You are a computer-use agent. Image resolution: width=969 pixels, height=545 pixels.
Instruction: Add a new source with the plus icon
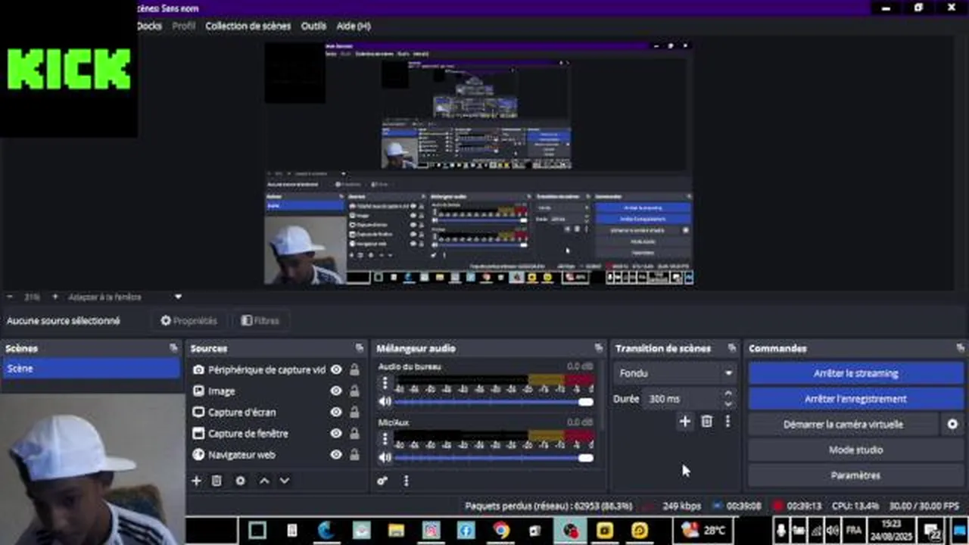click(x=196, y=481)
